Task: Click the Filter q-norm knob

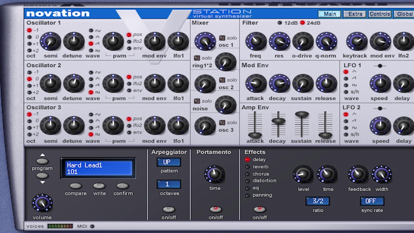Action: tap(326, 41)
